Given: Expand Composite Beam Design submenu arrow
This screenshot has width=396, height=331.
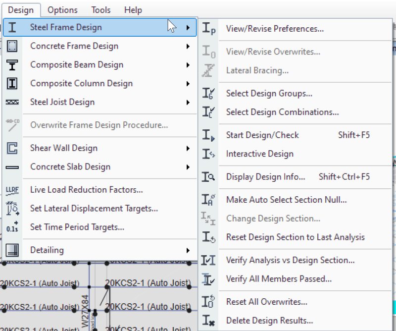Looking at the screenshot, I should click(188, 65).
